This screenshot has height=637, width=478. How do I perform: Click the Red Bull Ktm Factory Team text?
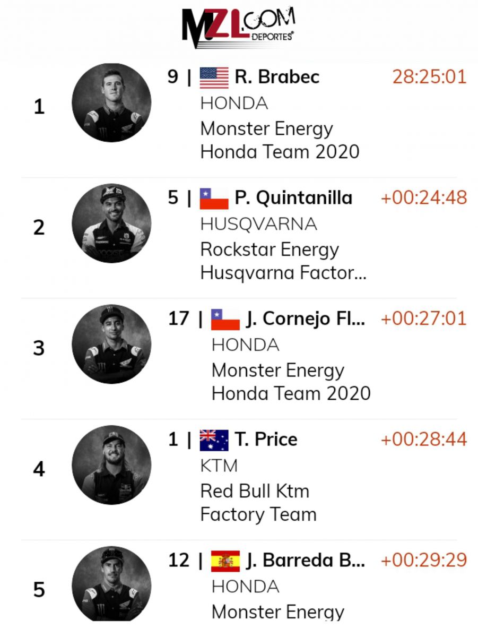[258, 503]
